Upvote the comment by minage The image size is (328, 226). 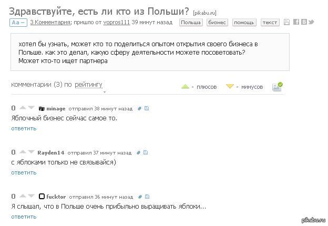pyautogui.click(x=23, y=108)
